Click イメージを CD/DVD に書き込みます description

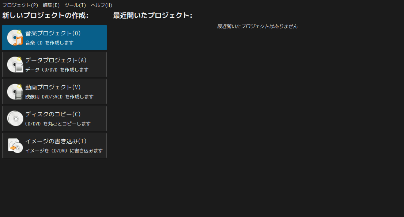[64, 151]
